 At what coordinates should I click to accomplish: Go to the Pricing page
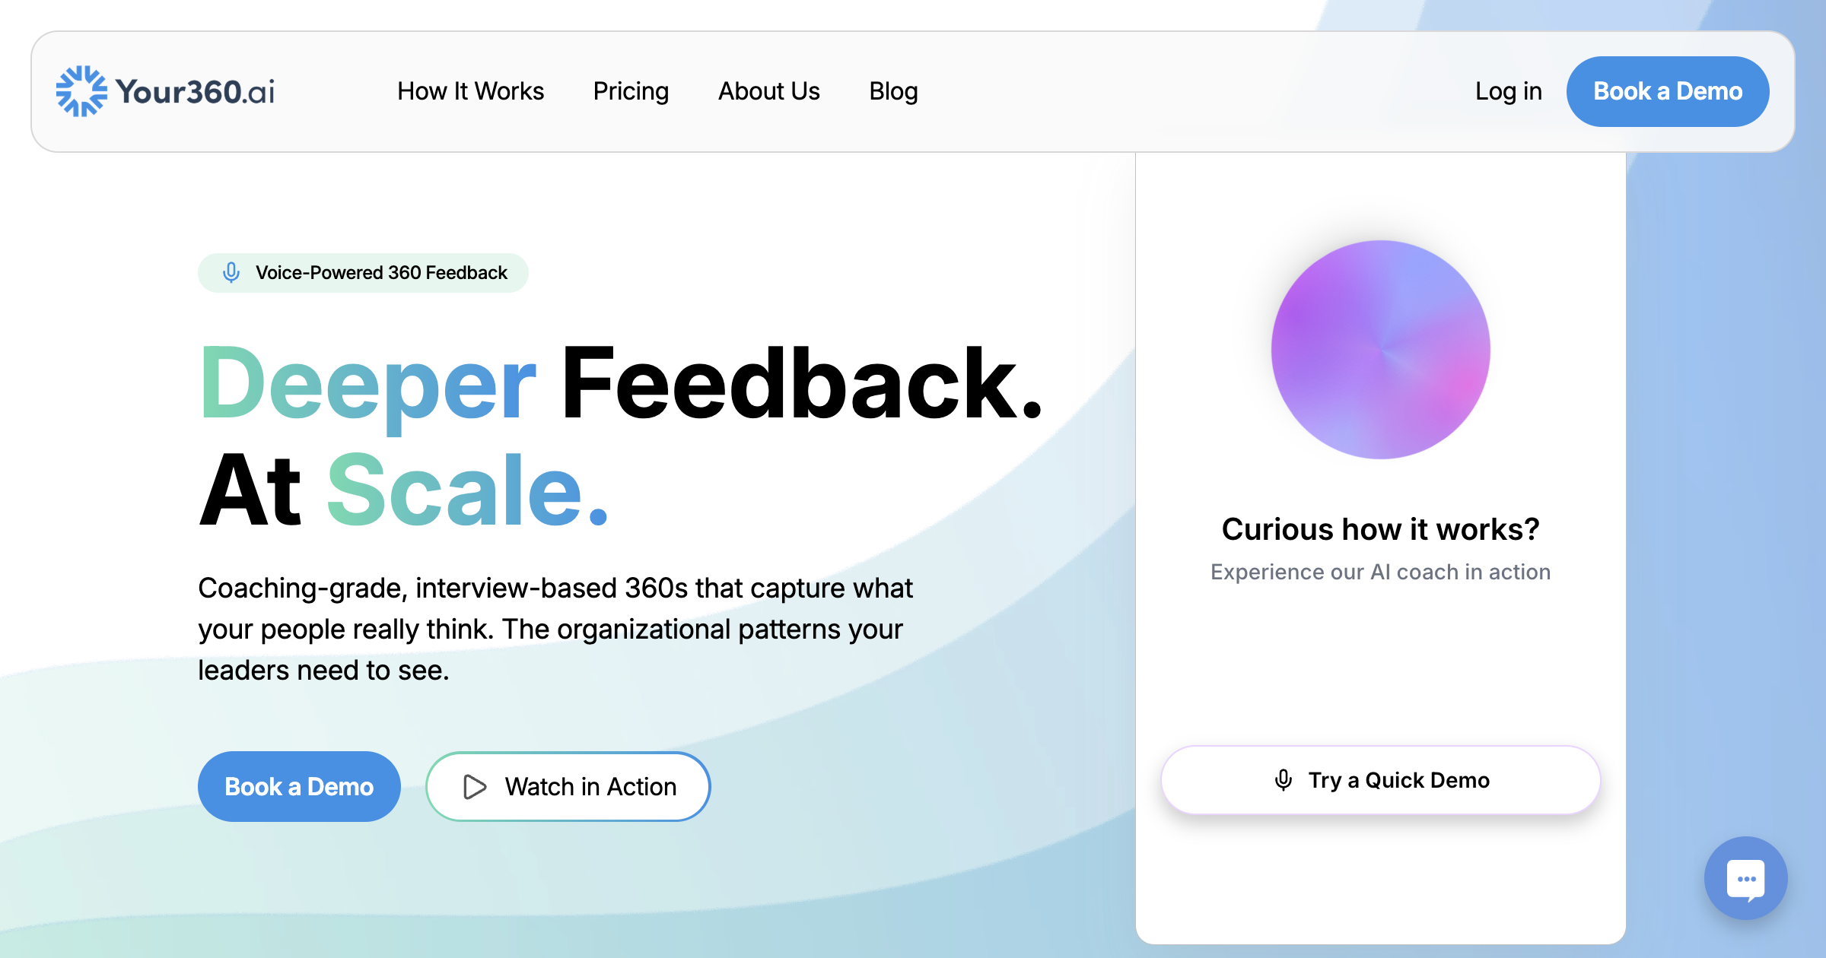coord(631,91)
